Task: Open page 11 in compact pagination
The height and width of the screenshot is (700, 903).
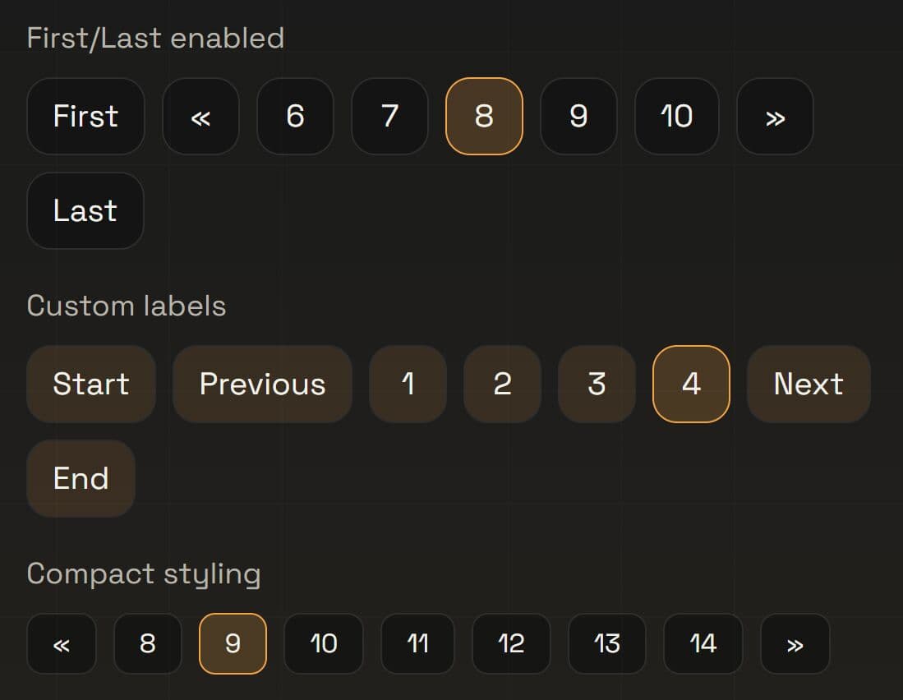Action: (x=417, y=644)
